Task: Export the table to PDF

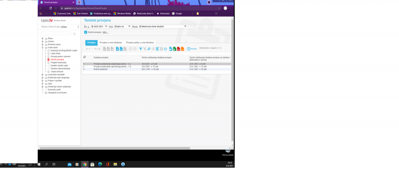Action: click(x=178, y=49)
